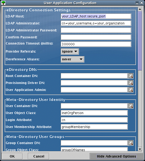Click the 'Connection Timeout (millis):' label
The image size is (145, 161).
[x=29, y=43]
